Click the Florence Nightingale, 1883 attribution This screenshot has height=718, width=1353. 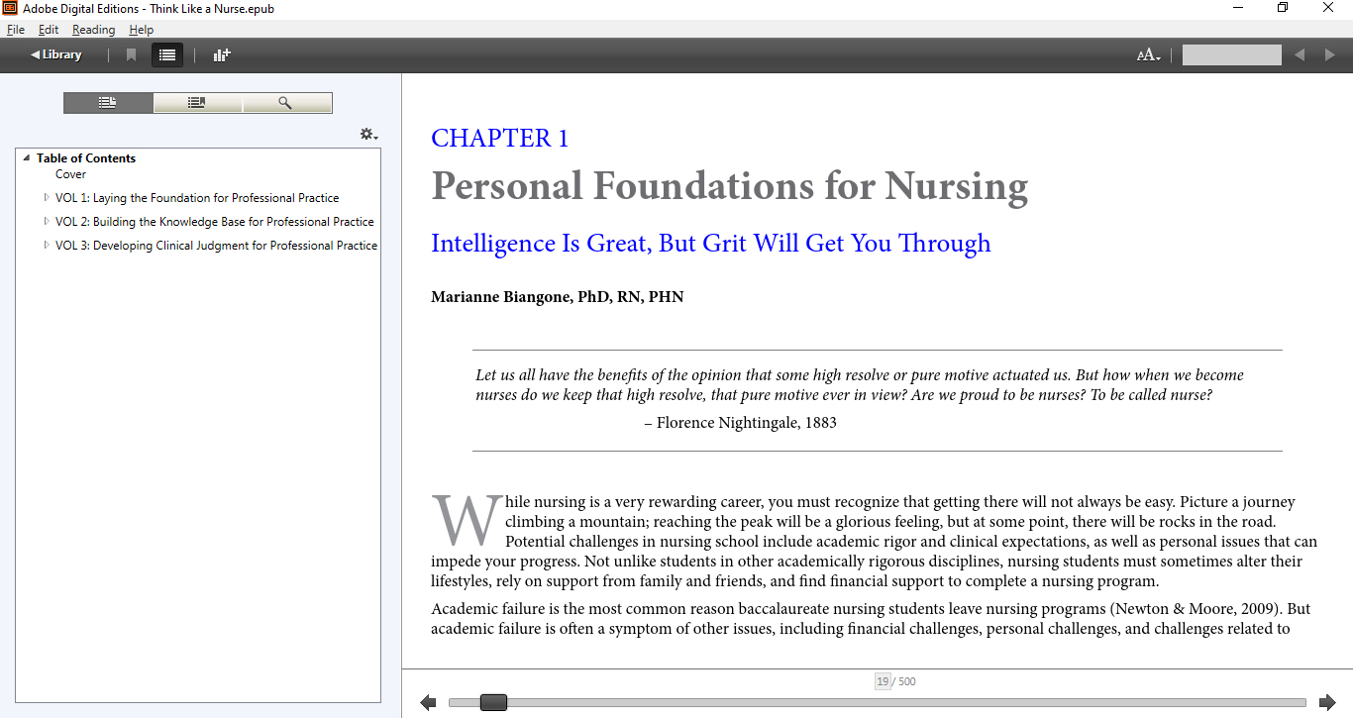coord(741,423)
